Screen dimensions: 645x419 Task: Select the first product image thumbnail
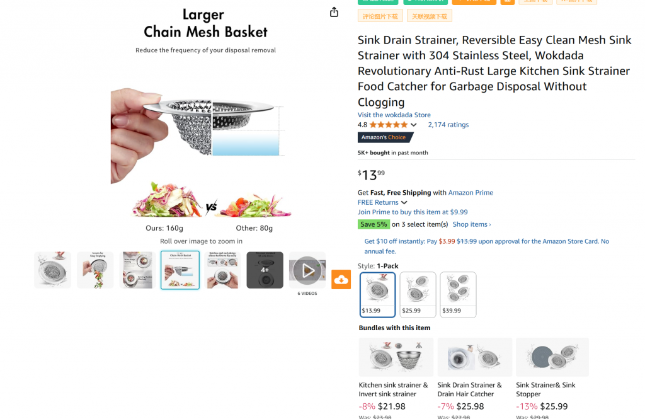pos(53,270)
